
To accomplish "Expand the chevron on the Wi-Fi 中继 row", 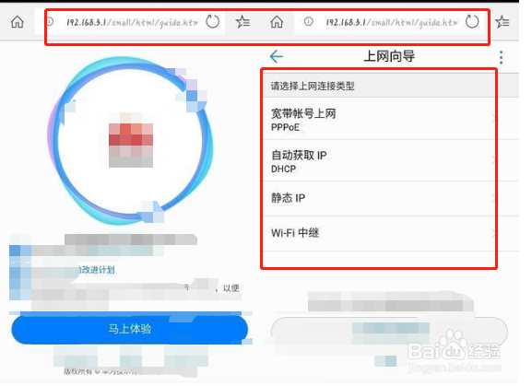I will pos(493,233).
